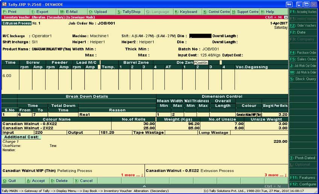Click Q: Quit button
Image resolution: width=319 pixels, height=194 pixels.
pyautogui.click(x=14, y=180)
